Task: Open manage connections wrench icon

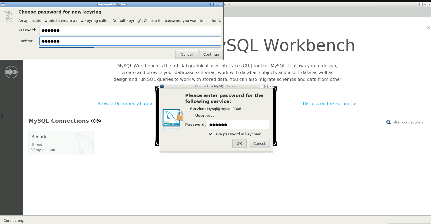Action: pyautogui.click(x=99, y=121)
